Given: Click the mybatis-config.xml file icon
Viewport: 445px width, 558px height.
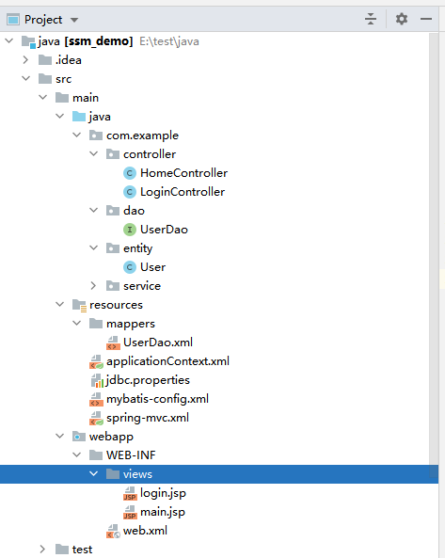Looking at the screenshot, I should coord(96,399).
